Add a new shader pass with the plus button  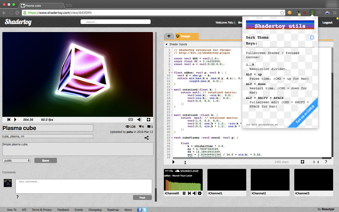click(169, 36)
